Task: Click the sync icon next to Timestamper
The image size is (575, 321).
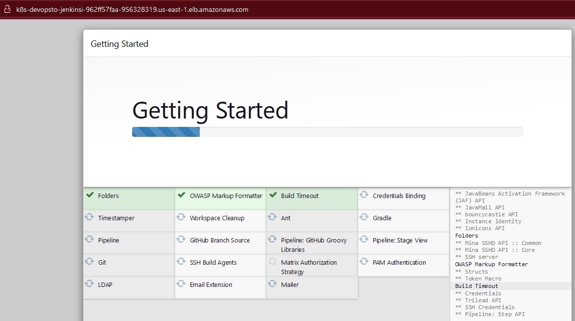Action: (89, 217)
